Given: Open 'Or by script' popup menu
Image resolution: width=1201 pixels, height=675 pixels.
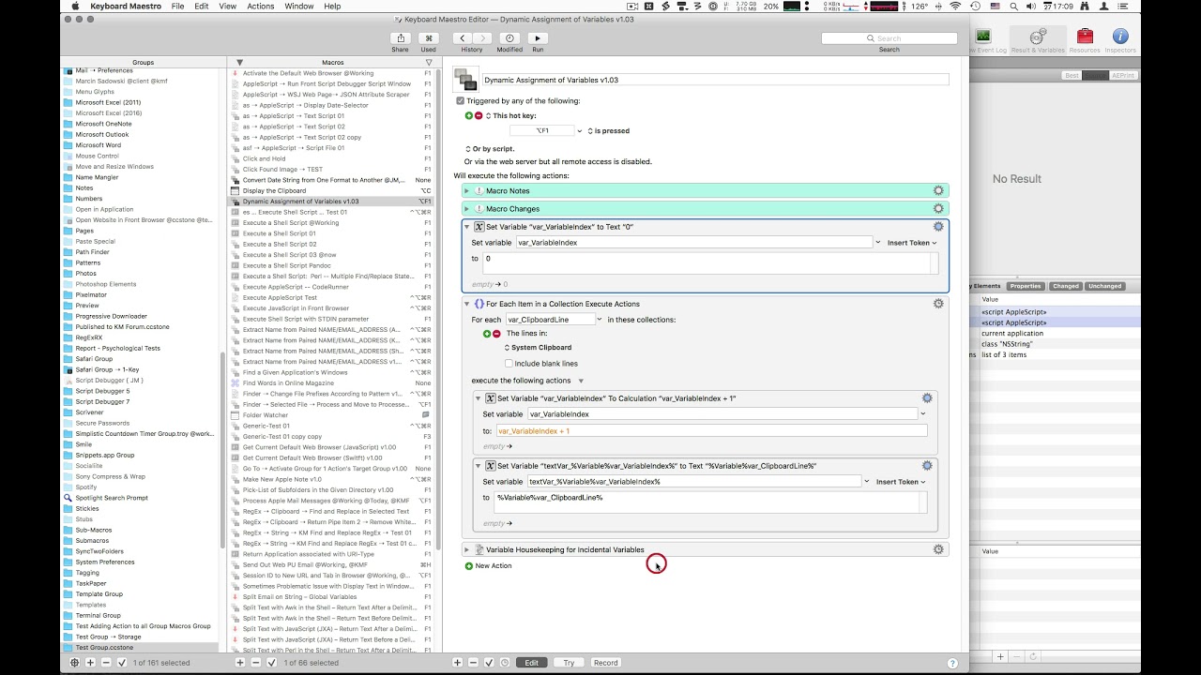Looking at the screenshot, I should pyautogui.click(x=490, y=149).
